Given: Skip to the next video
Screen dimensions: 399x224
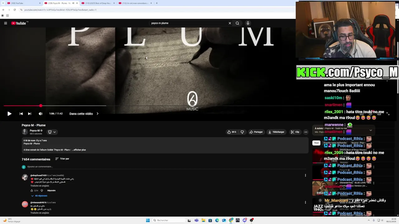Looking at the screenshot, I should [x=29, y=114].
